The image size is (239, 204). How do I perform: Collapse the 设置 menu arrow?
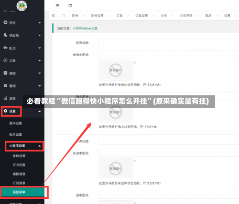[40, 112]
